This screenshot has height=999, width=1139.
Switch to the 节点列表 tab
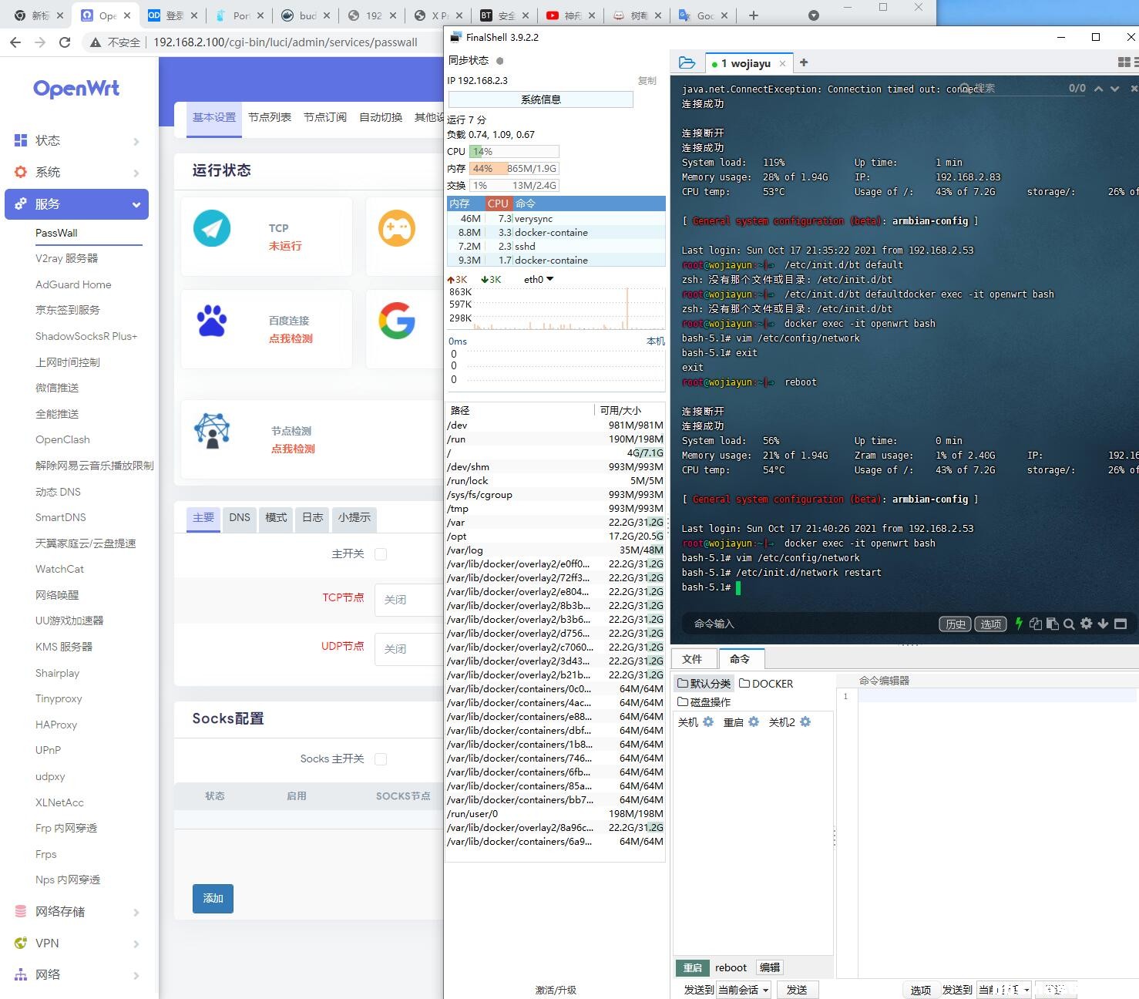click(x=270, y=117)
